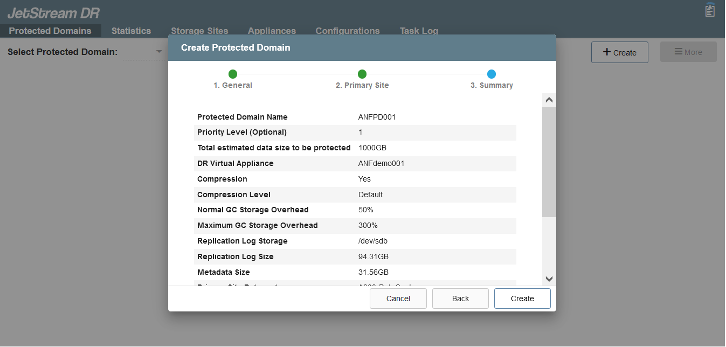Viewport: 726px width, 347px height.
Task: Click the summary list scrollbar thumb
Action: [x=549, y=162]
